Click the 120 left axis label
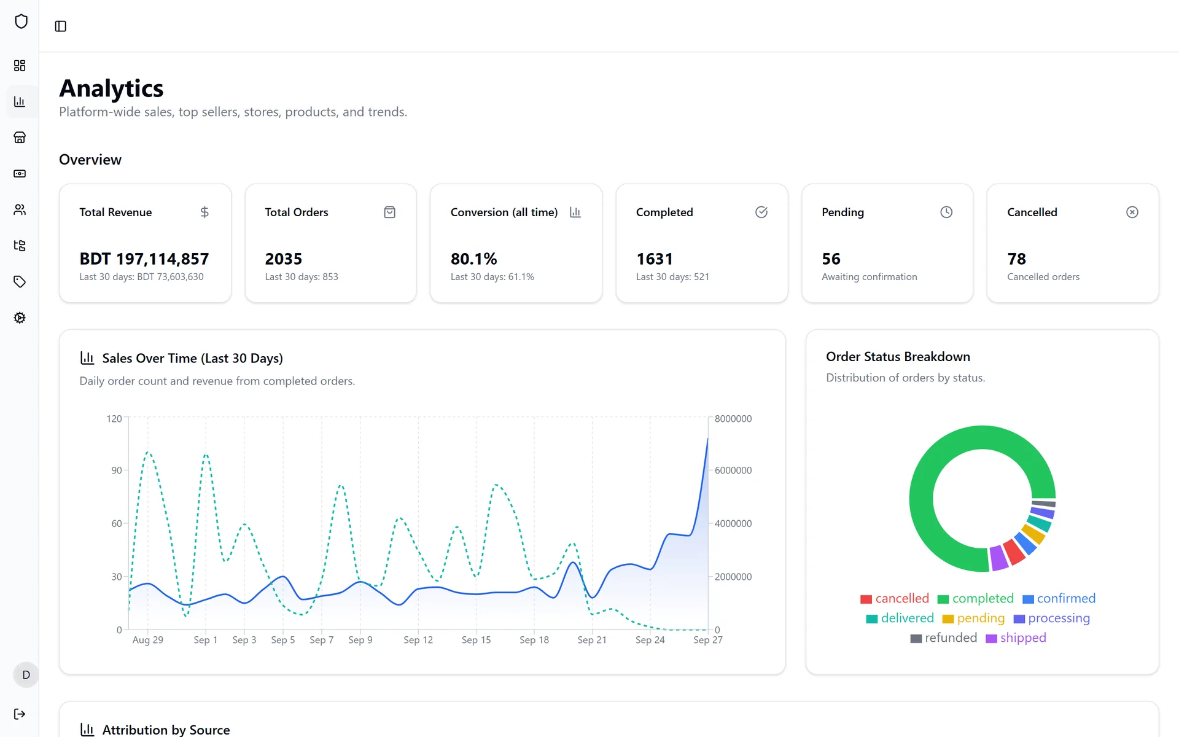Screen dimensions: 1179x737 click(x=114, y=419)
